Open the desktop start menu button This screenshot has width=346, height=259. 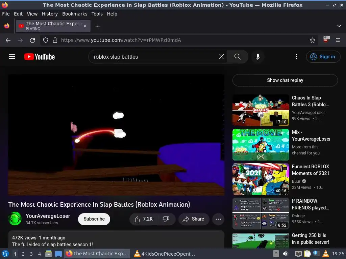pos(5,254)
